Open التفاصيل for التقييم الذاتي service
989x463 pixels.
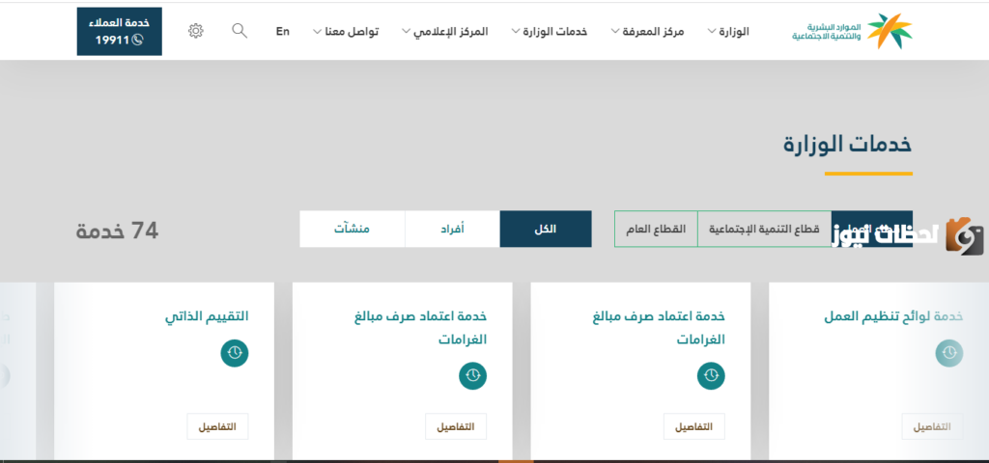pyautogui.click(x=217, y=426)
